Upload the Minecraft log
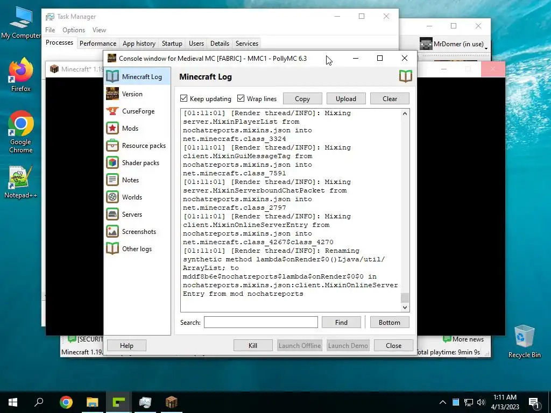The height and width of the screenshot is (413, 551). 346,99
